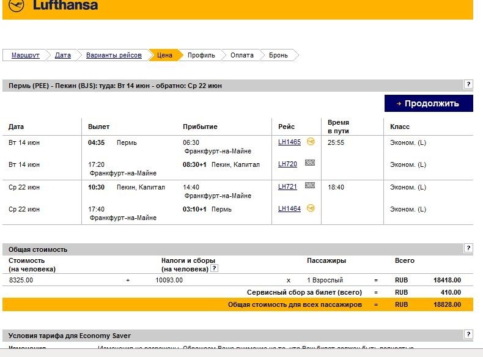Select the Бронь step

click(278, 55)
